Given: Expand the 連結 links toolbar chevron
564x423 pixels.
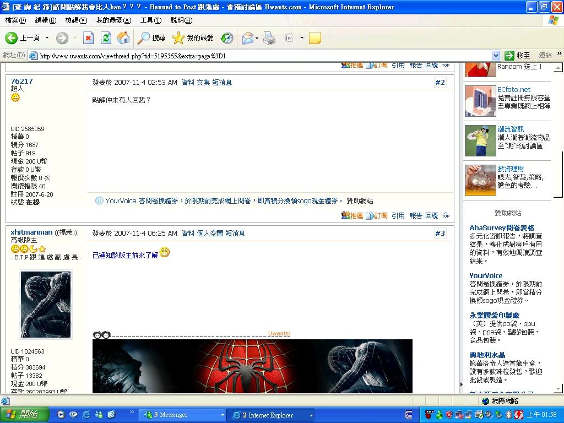Looking at the screenshot, I should pos(560,53).
